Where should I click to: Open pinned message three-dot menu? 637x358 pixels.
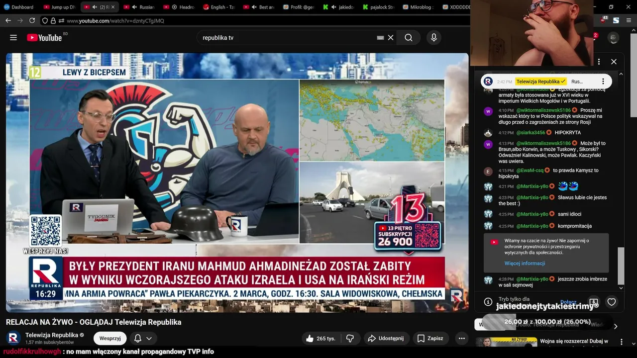[x=603, y=81]
